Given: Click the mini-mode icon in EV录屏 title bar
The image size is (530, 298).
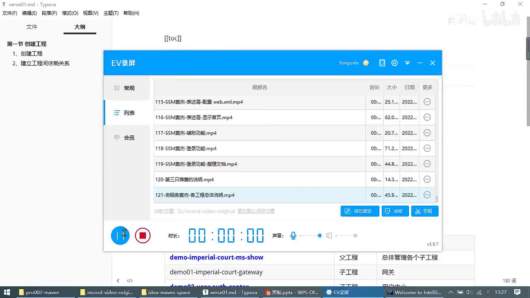Looking at the screenshot, I should (382, 63).
